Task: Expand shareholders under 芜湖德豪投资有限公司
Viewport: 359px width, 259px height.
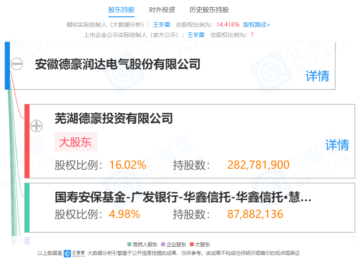Action: (36, 126)
